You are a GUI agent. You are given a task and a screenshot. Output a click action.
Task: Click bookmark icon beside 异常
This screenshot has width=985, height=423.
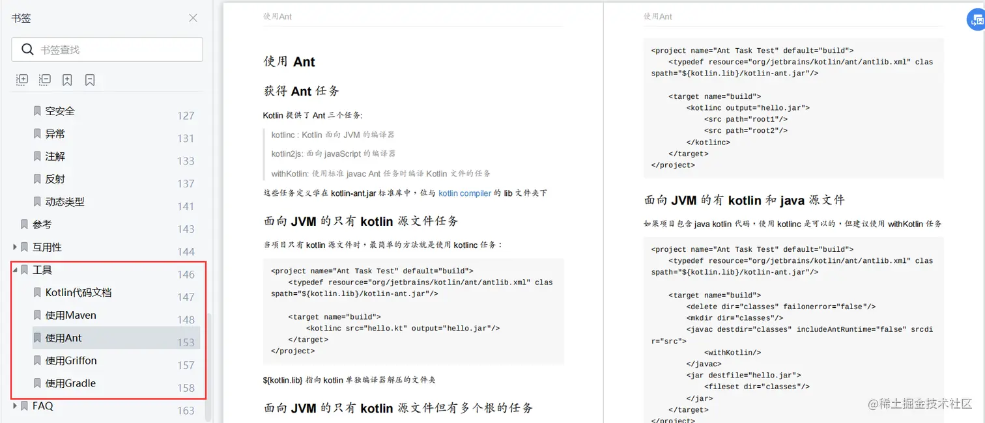pyautogui.click(x=37, y=134)
